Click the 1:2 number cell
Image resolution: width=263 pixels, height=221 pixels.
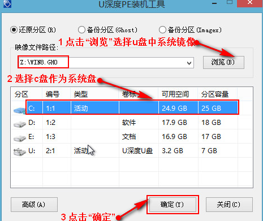(x=50, y=123)
